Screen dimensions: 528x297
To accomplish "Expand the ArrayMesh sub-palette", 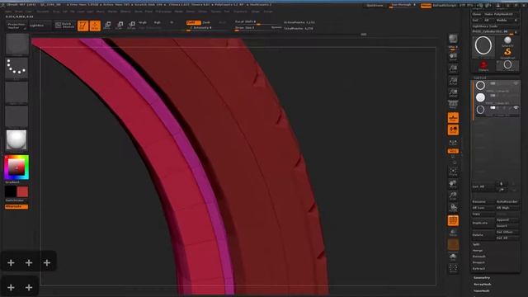I will [482, 284].
